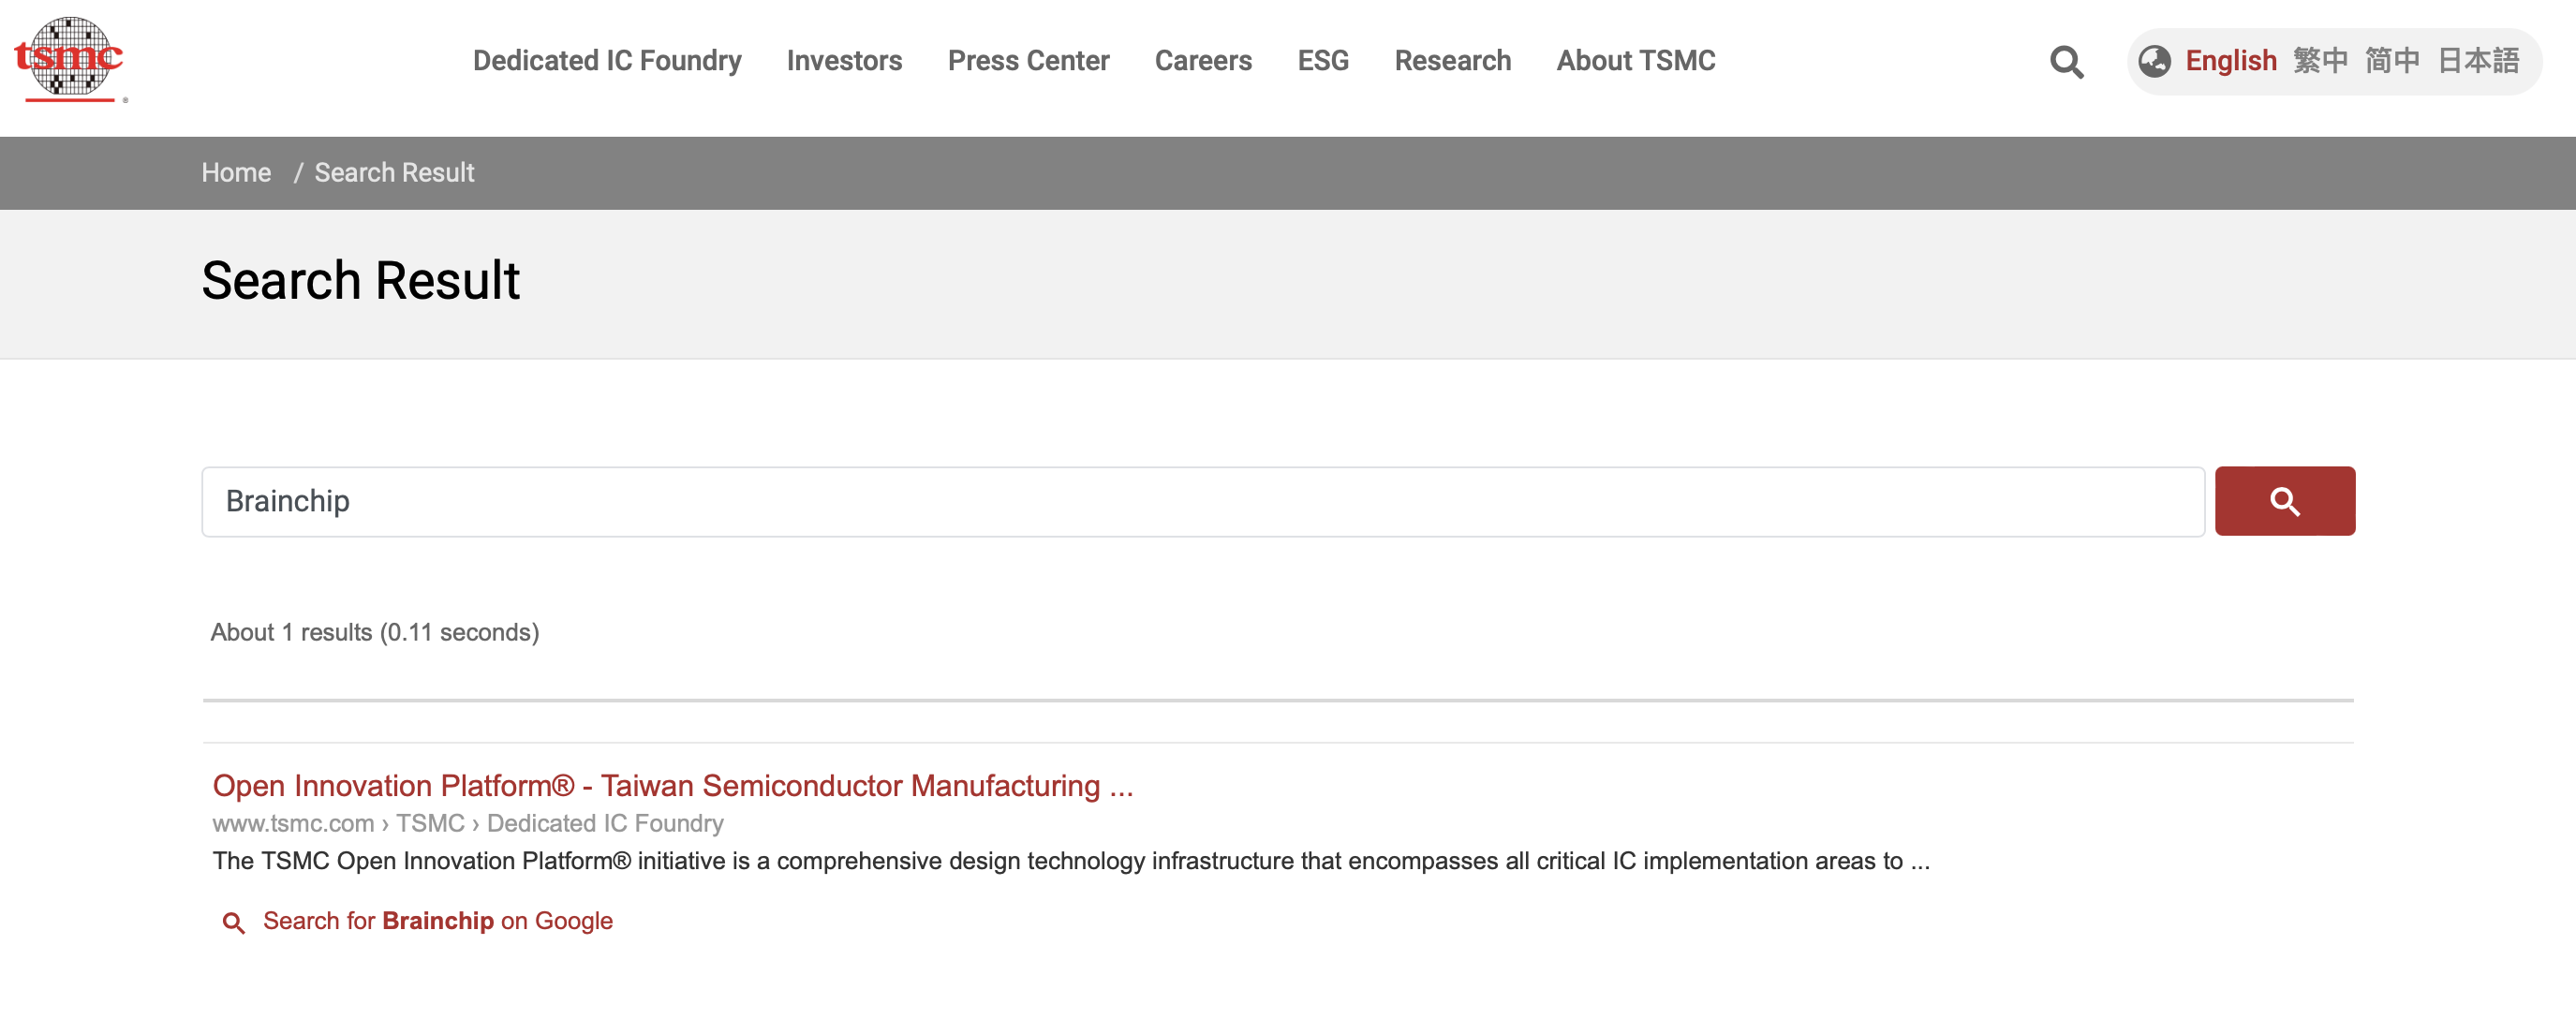Expand the About TSMC menu

(x=1635, y=61)
